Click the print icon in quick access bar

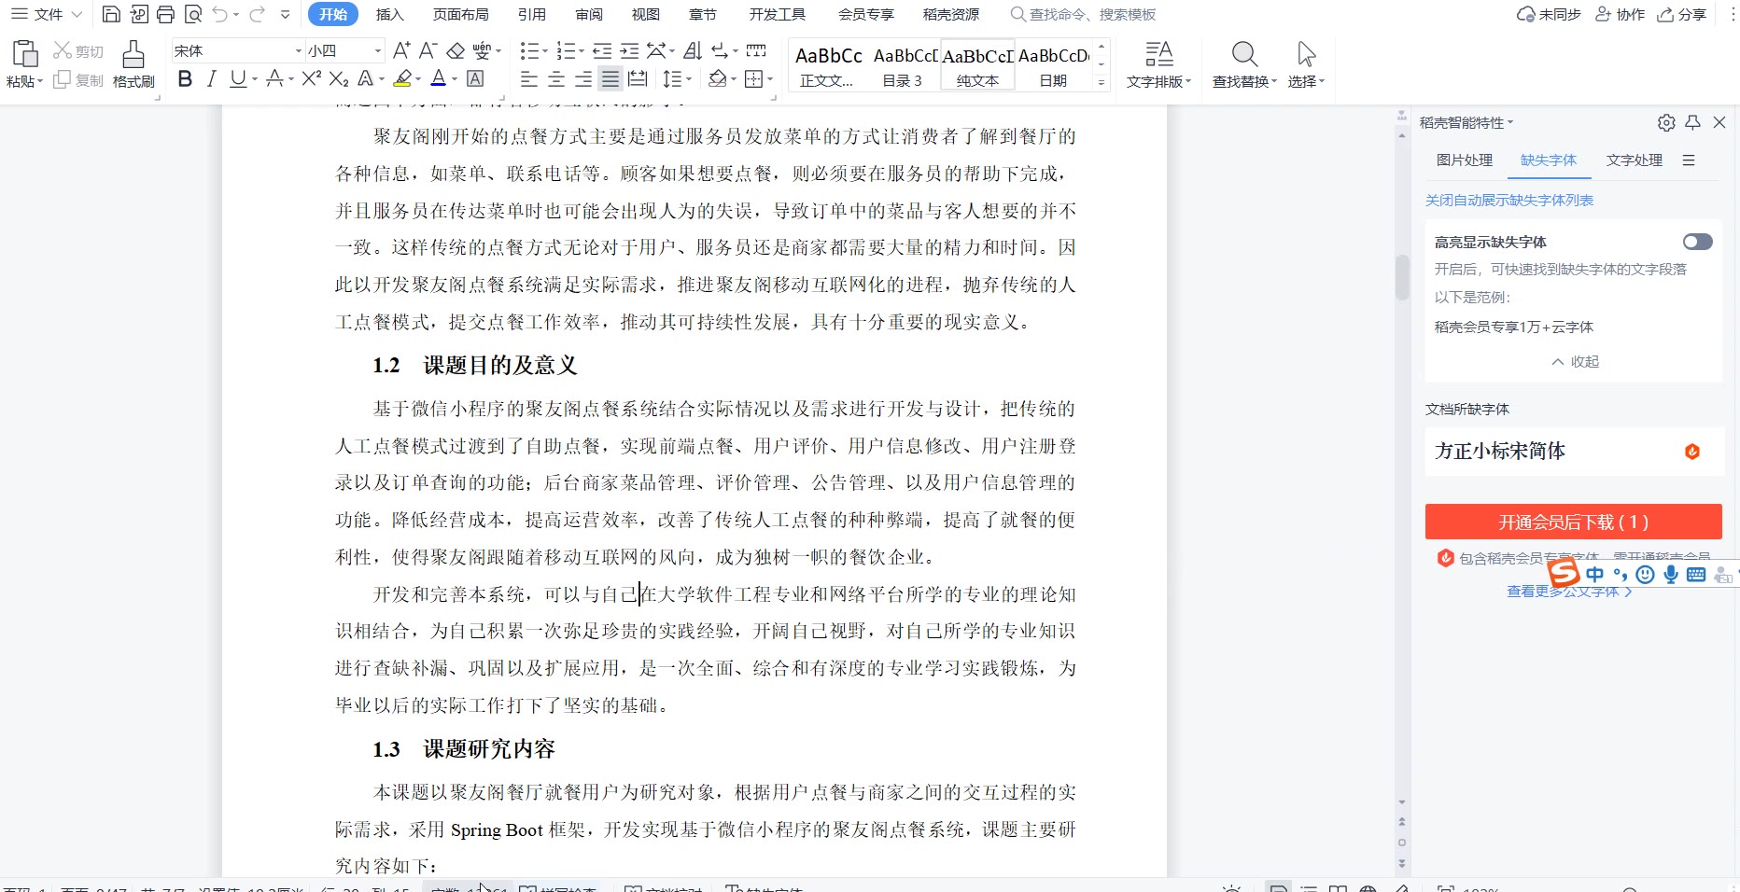166,14
